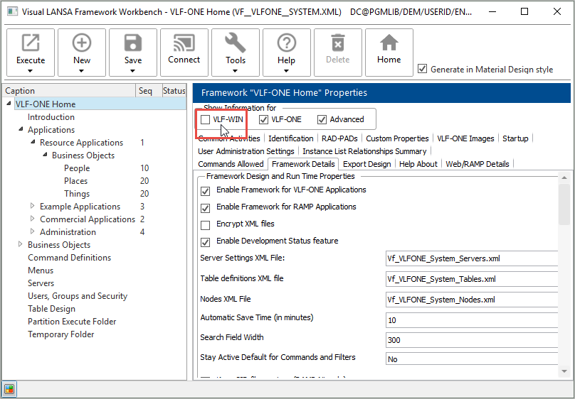Enable the VLF-WIN checkbox
575x399 pixels.
point(206,119)
